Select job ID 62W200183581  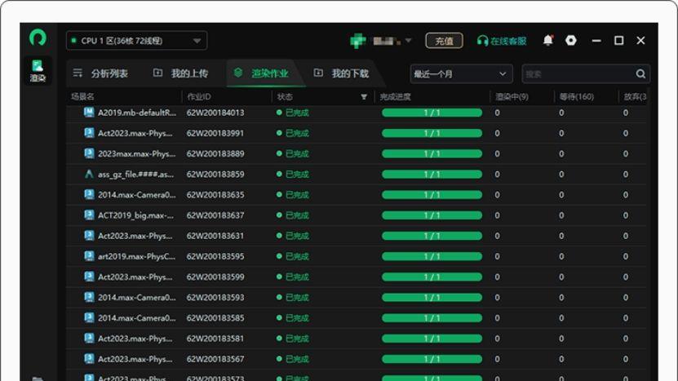tap(215, 339)
